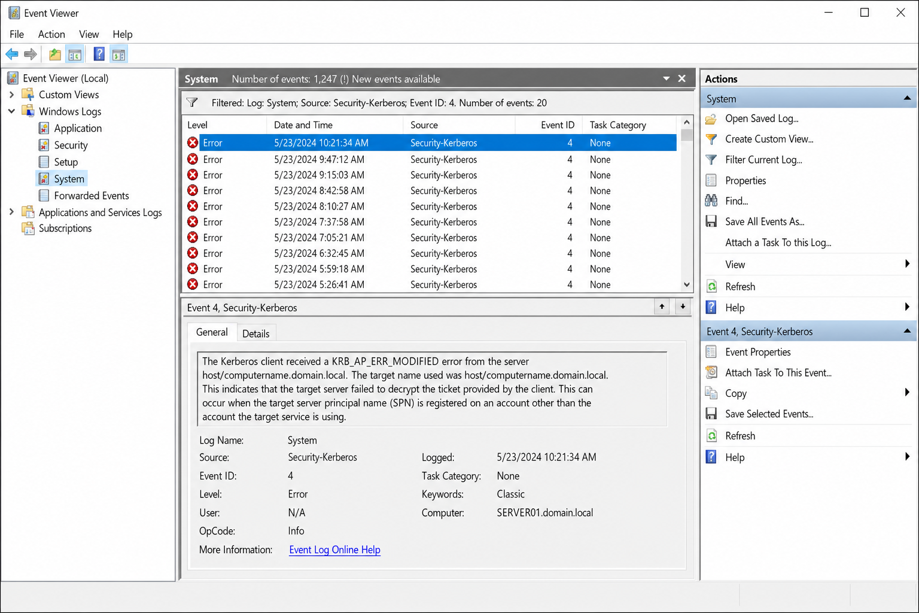
Task: Select the Forwarded Events log
Action: point(92,195)
